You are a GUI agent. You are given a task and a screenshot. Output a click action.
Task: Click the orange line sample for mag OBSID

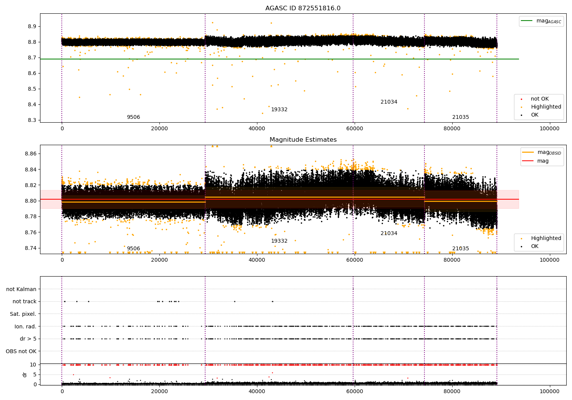coord(528,152)
